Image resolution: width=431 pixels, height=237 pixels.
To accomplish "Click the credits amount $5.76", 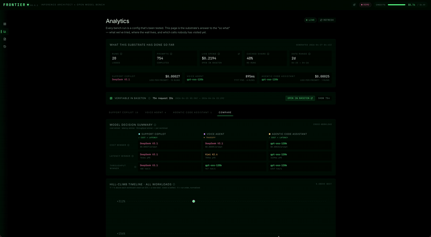I will tap(412, 5).
